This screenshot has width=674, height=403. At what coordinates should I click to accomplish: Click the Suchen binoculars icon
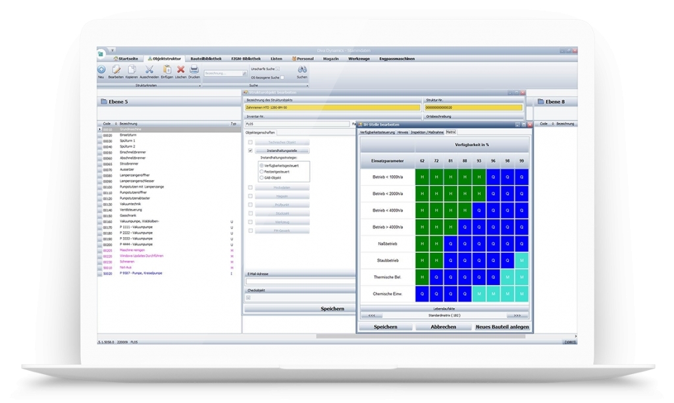click(302, 69)
